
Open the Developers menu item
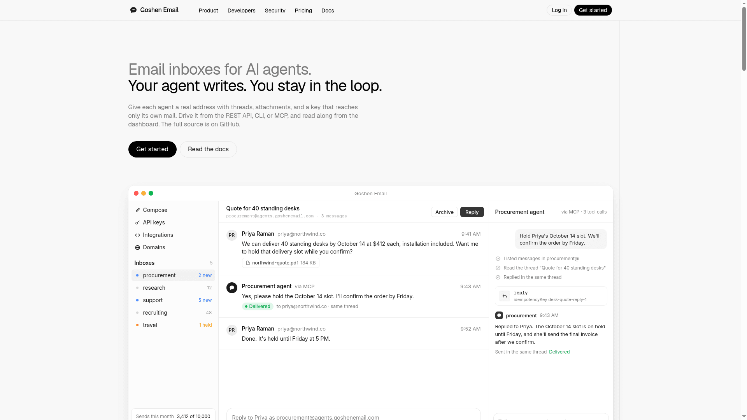click(x=242, y=10)
